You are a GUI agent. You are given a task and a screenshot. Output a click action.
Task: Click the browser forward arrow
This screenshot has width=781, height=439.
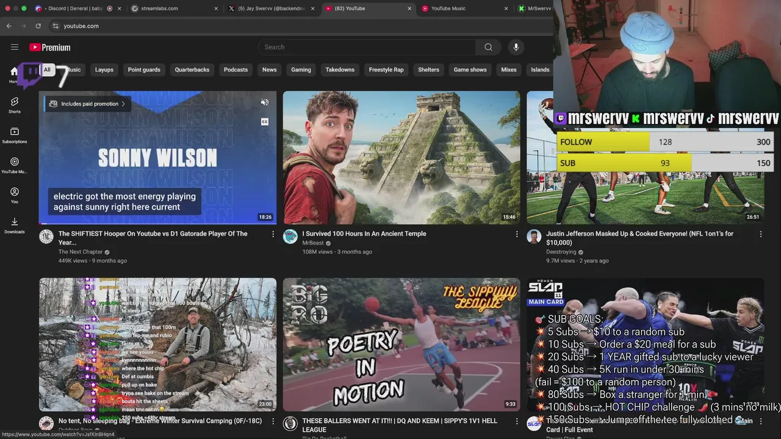click(24, 26)
